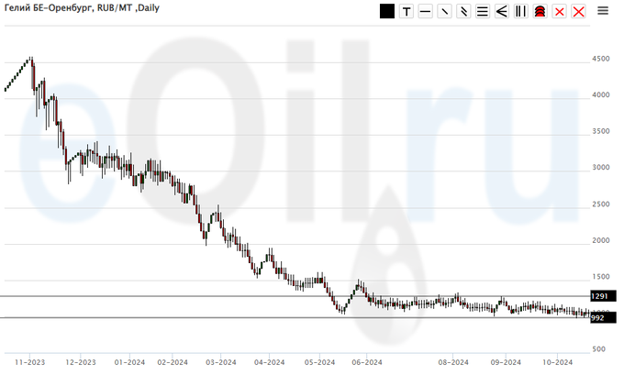Select the trend line drawing tool
This screenshot has width=624, height=375.
pyautogui.click(x=445, y=11)
